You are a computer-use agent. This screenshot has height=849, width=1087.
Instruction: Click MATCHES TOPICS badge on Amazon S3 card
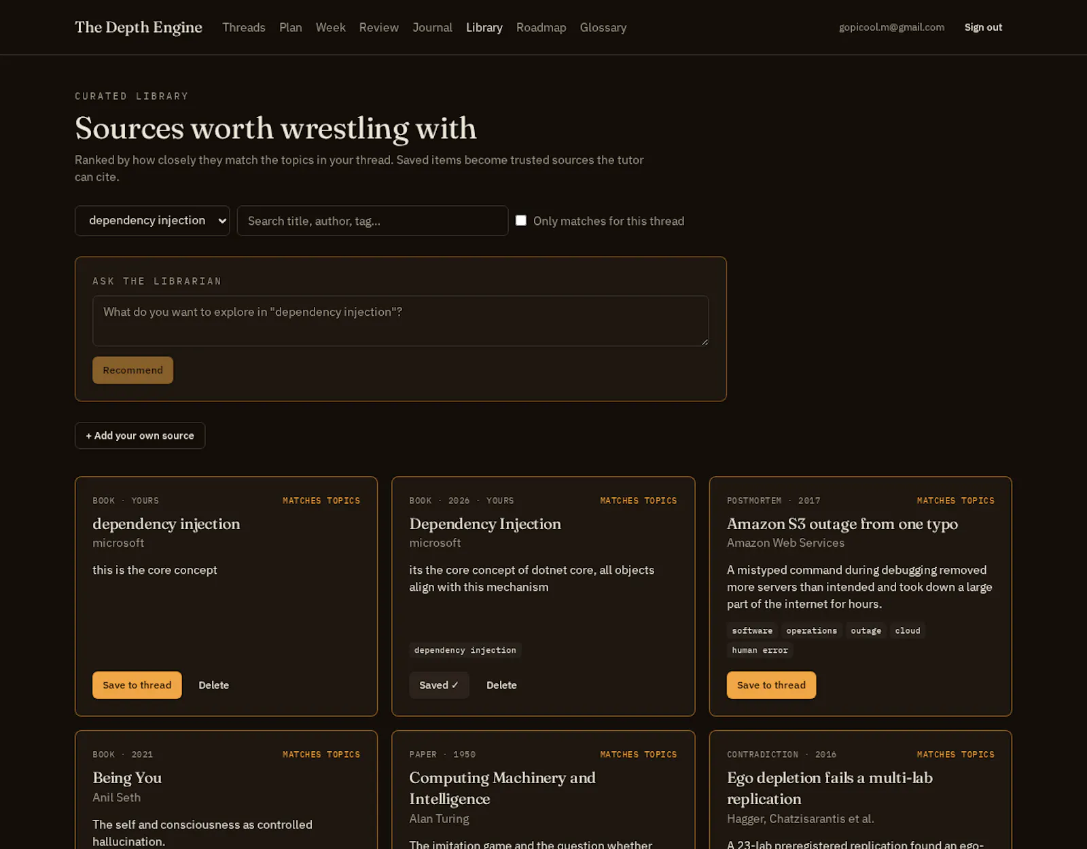tap(955, 501)
